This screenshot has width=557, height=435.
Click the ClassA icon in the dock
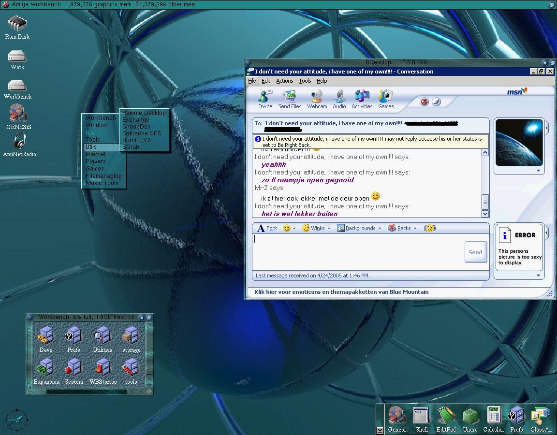tap(541, 420)
